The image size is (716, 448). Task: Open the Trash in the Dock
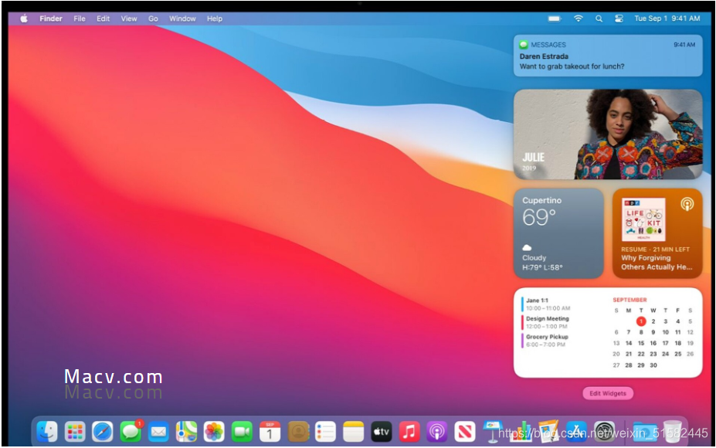(673, 431)
